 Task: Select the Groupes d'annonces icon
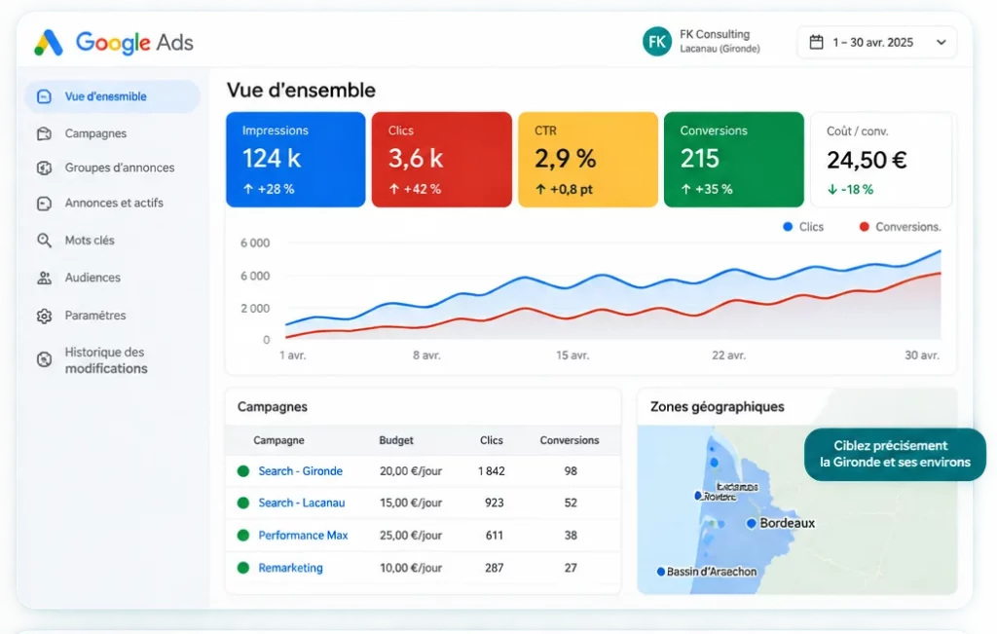44,168
